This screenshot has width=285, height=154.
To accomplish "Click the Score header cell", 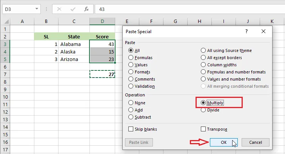I will tap(102, 37).
